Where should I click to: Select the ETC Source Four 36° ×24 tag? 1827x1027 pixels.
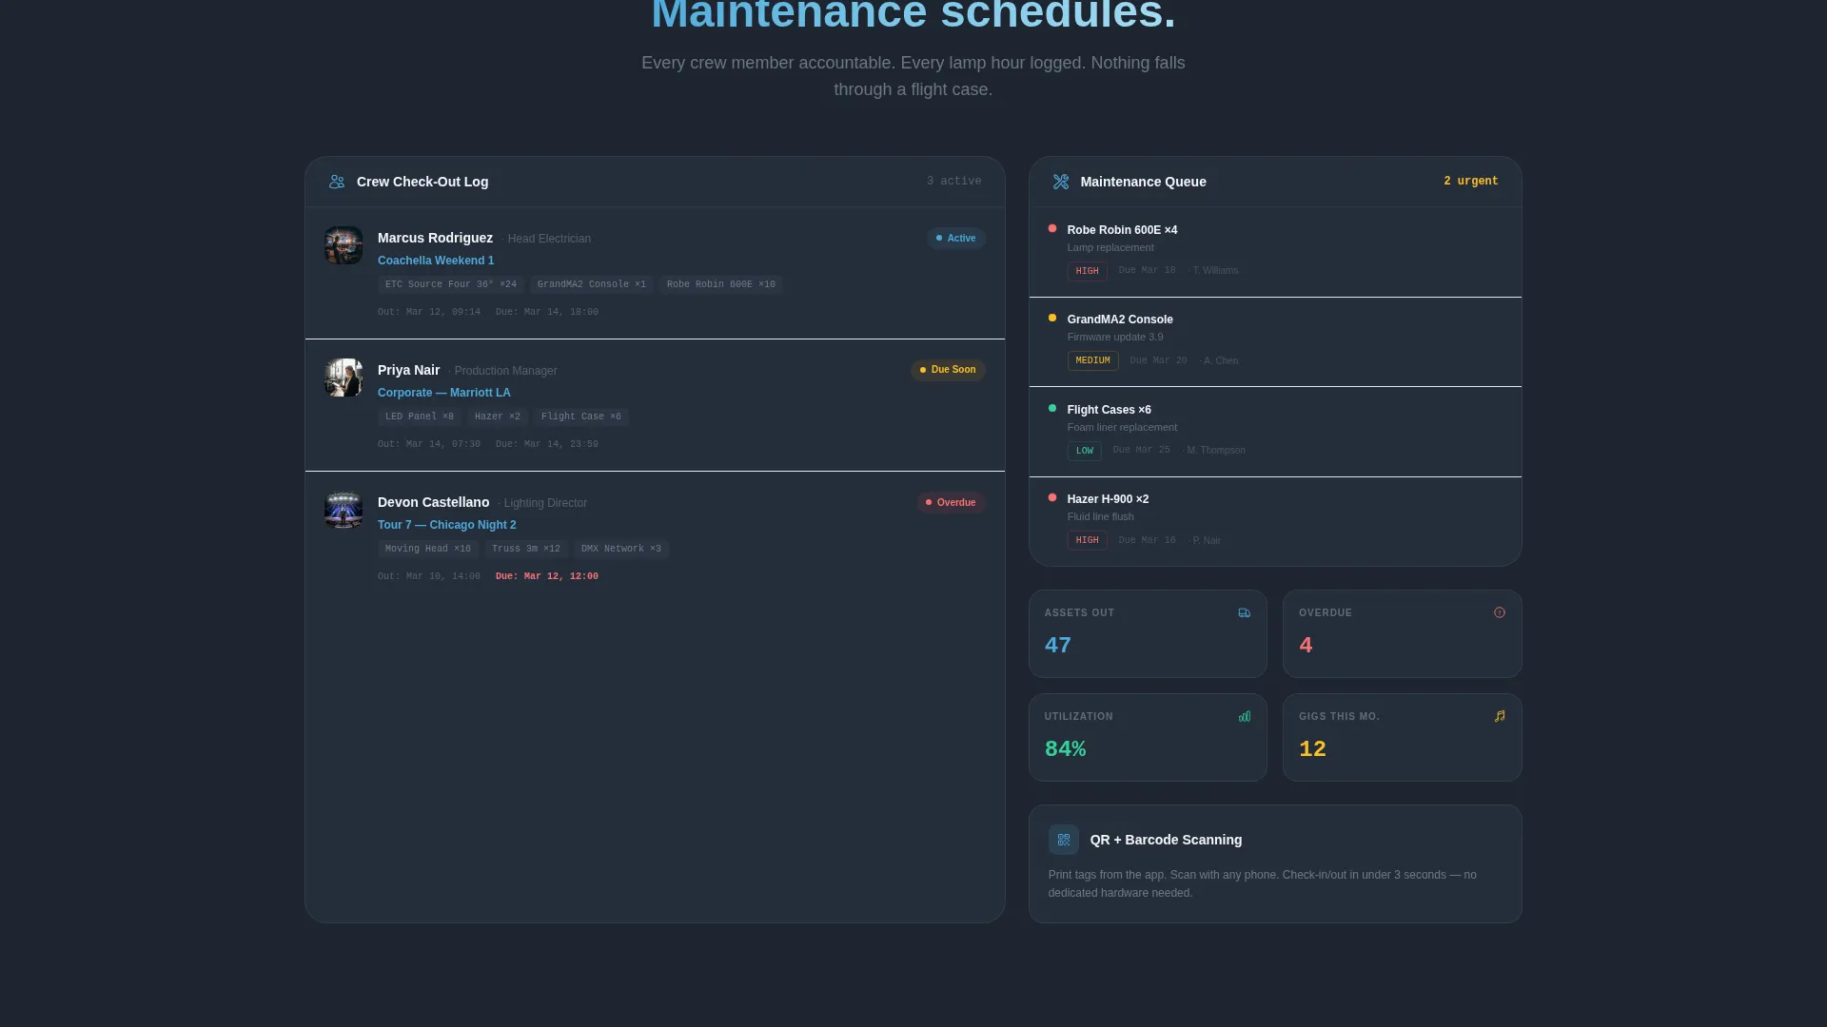tap(451, 284)
